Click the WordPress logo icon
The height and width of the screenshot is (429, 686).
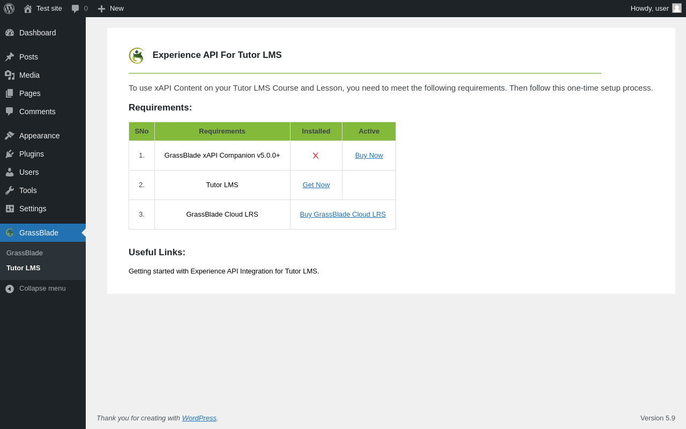pyautogui.click(x=9, y=9)
